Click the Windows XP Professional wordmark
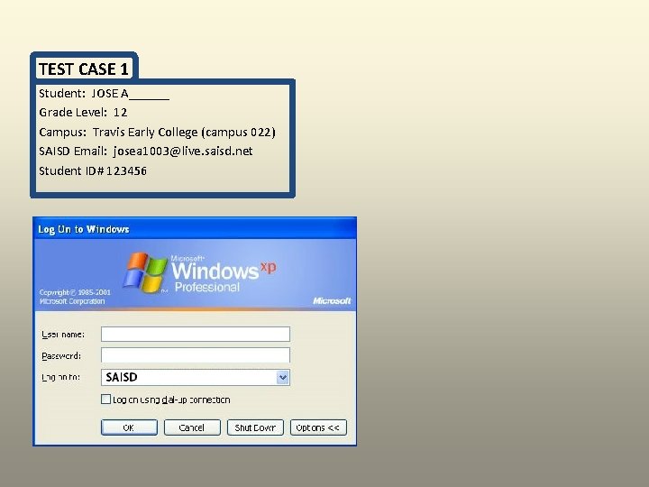The height and width of the screenshot is (487, 649). pyautogui.click(x=224, y=274)
